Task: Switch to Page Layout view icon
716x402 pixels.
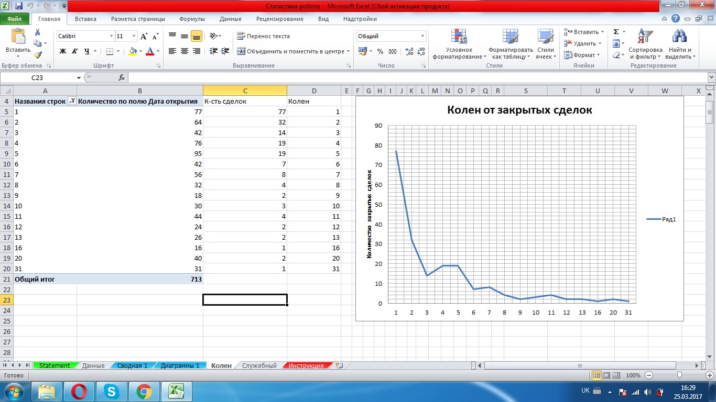Action: click(x=606, y=375)
